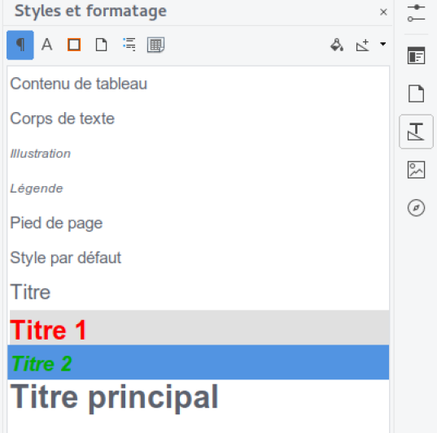Show Page Styles category
This screenshot has height=433, width=437.
coord(101,45)
